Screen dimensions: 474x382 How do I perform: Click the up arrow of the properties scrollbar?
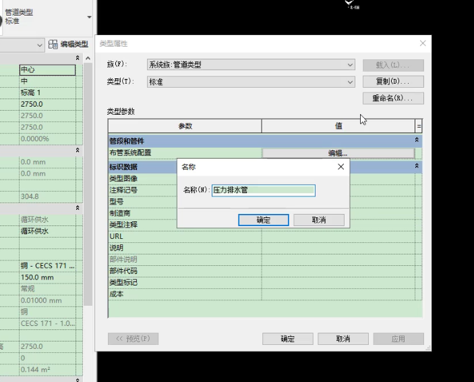[x=88, y=58]
